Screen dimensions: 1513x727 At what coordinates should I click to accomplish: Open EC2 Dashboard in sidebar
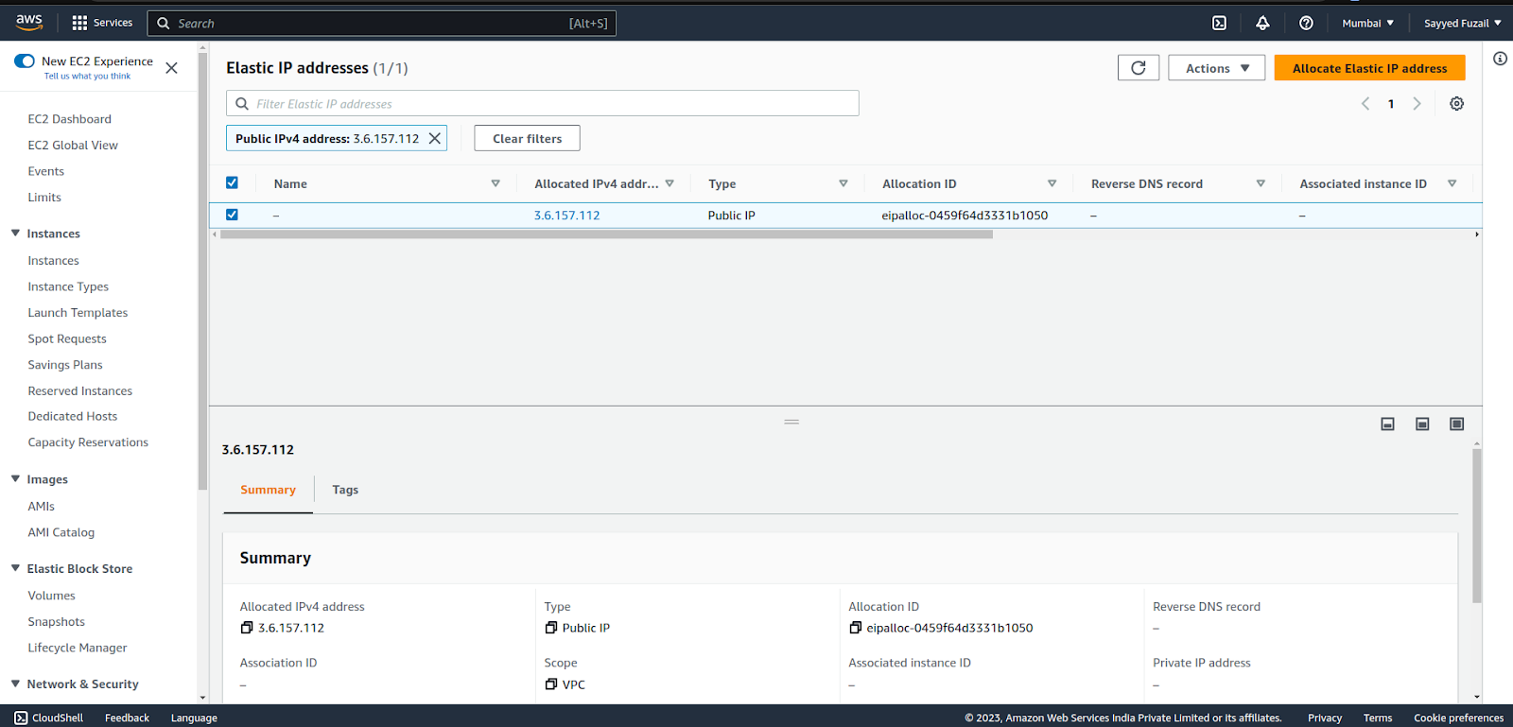click(x=70, y=119)
